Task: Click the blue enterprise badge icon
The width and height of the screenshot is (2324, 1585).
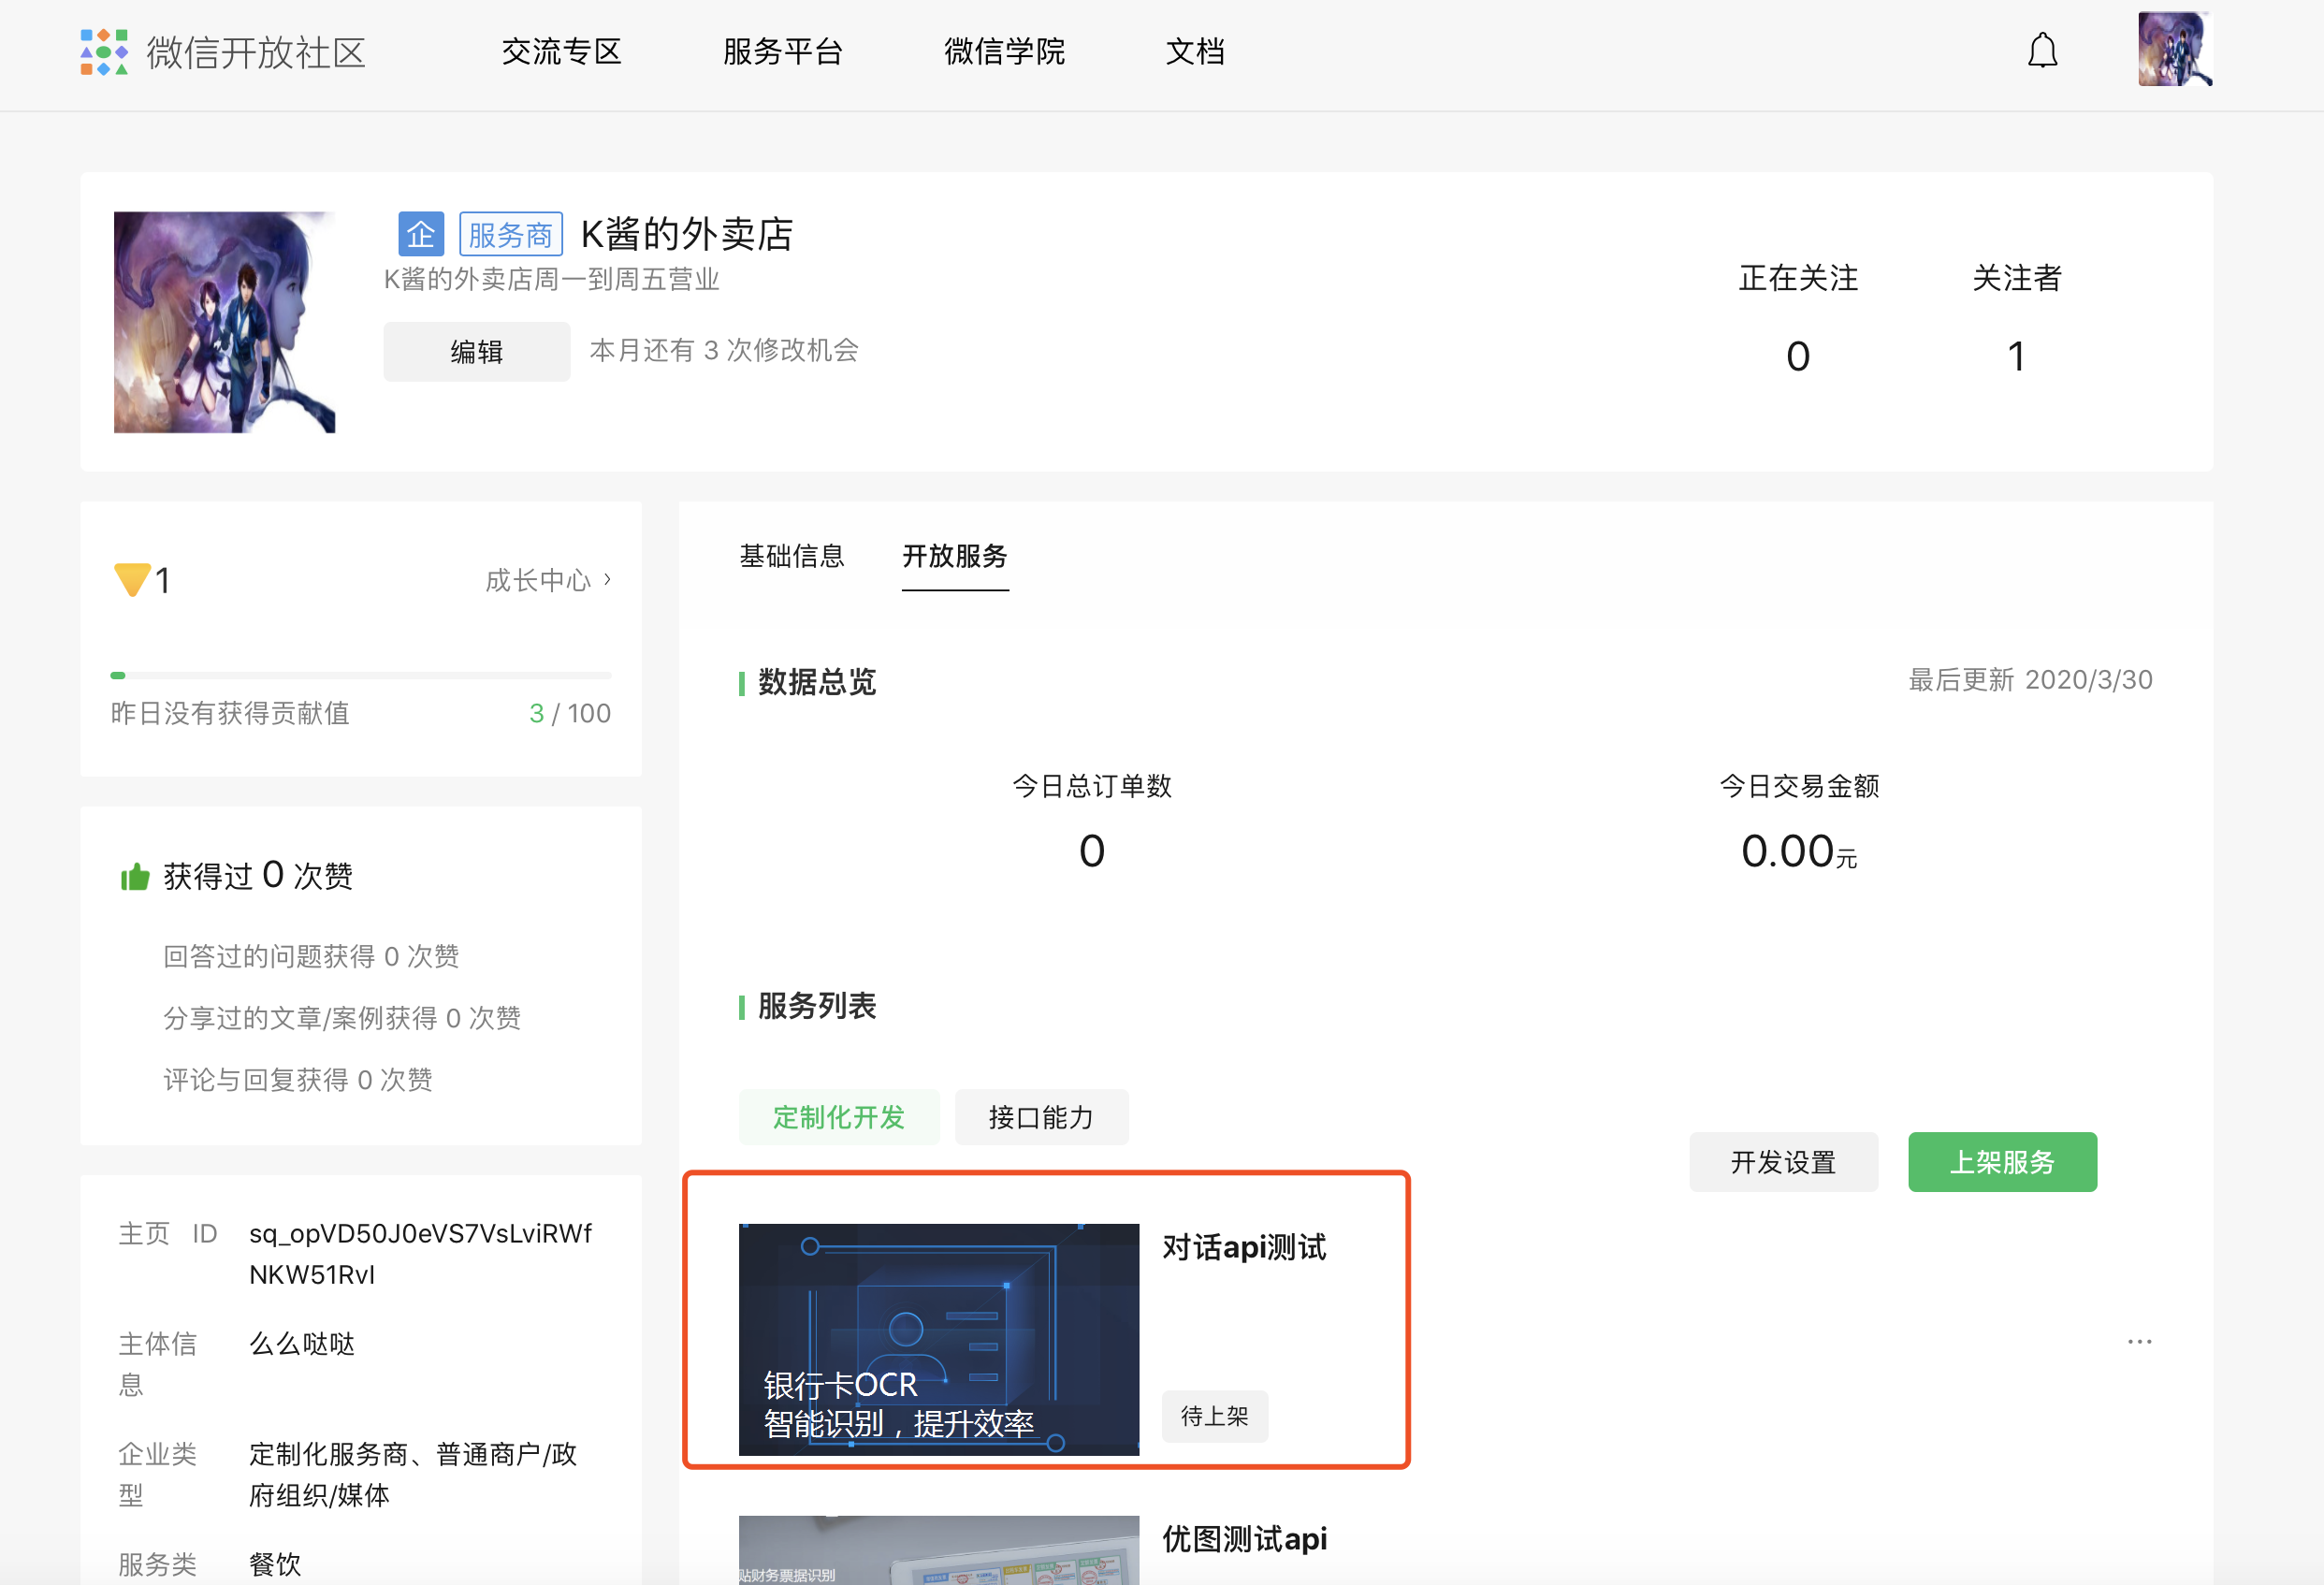Action: coord(420,234)
